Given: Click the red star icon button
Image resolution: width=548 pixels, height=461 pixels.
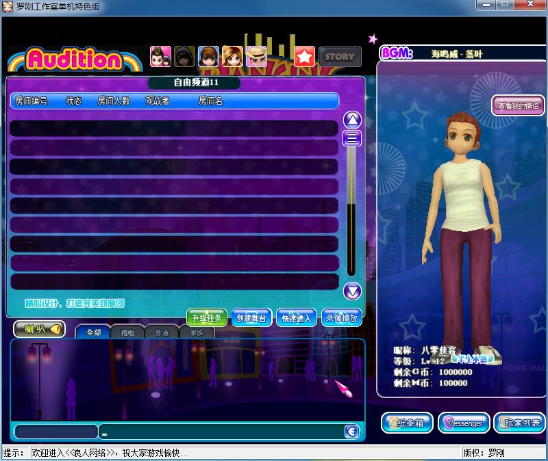Looking at the screenshot, I should coord(305,56).
